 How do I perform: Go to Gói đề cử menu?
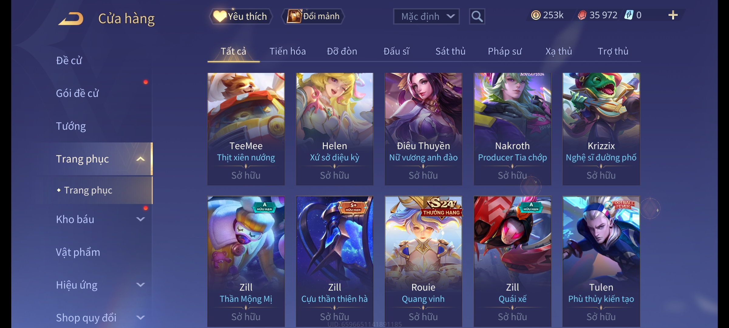click(x=77, y=93)
